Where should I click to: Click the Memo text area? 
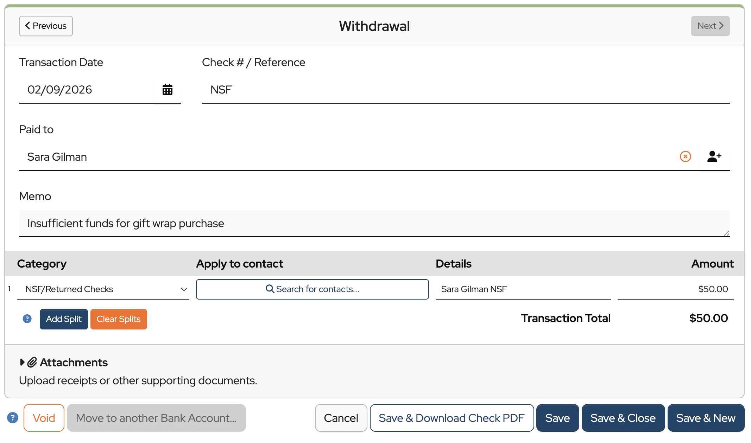click(x=374, y=223)
